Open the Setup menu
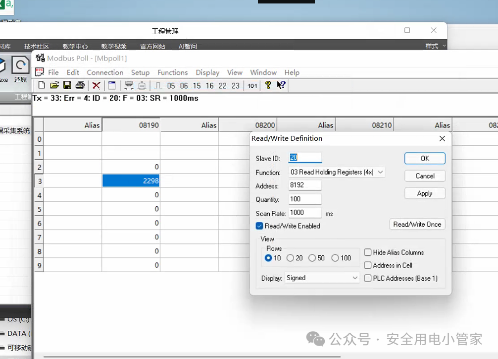This screenshot has height=359, width=498. tap(141, 72)
